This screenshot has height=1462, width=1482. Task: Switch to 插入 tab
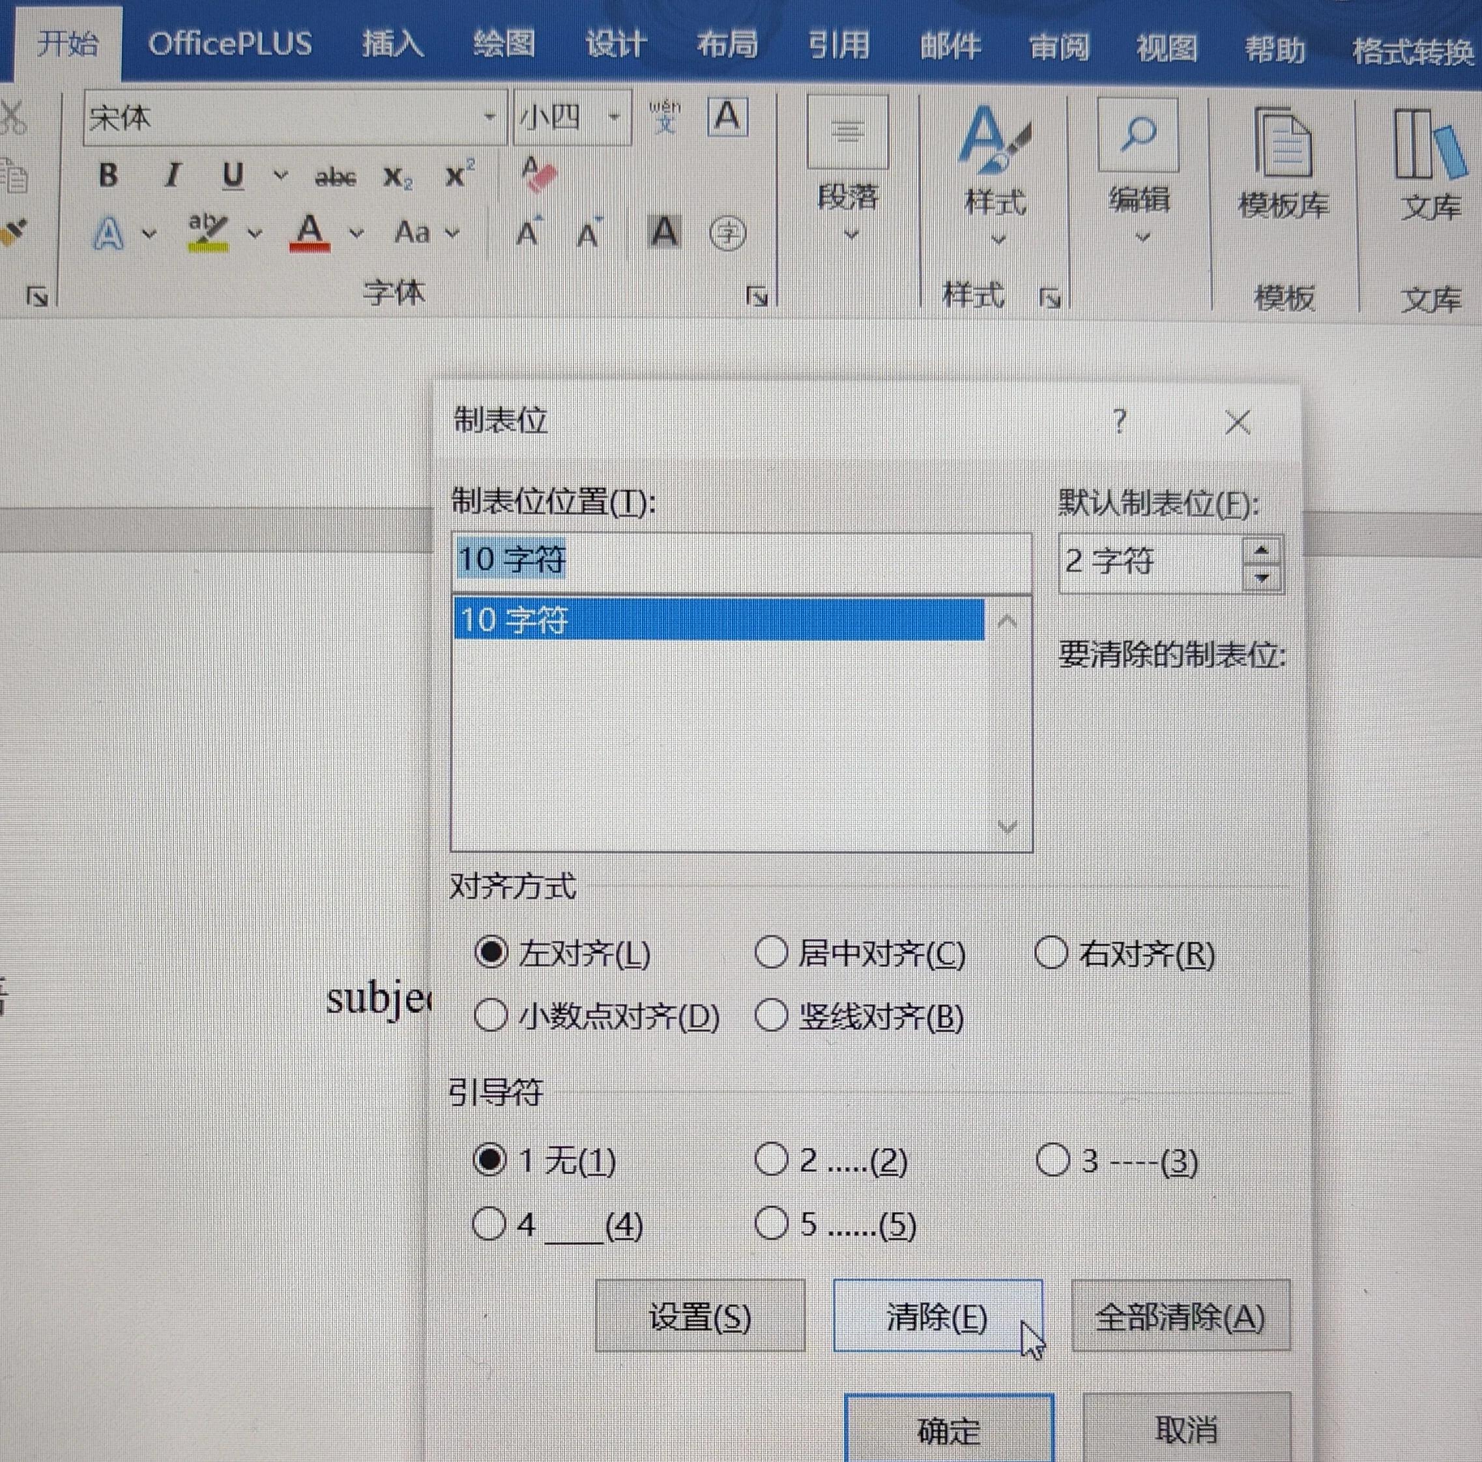click(x=393, y=43)
